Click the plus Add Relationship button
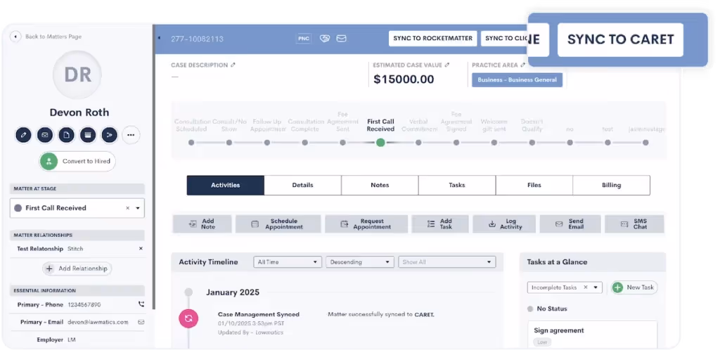Screen dimensions: 720x350 tap(77, 268)
